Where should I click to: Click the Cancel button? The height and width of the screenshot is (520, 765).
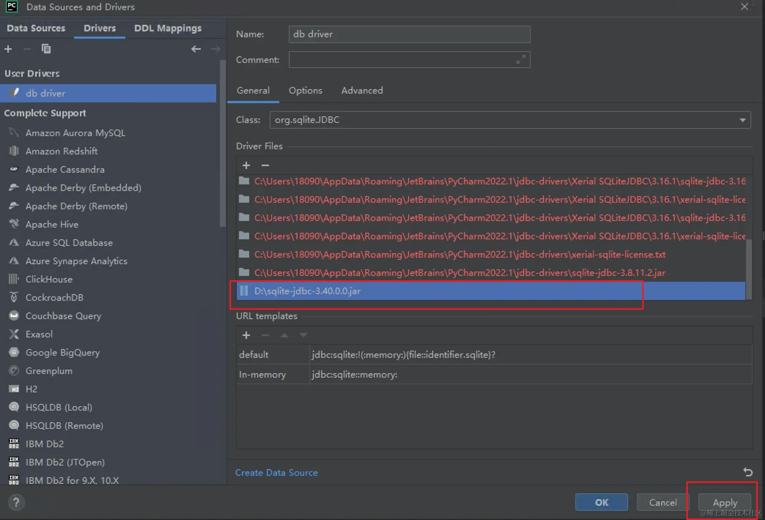pos(663,502)
